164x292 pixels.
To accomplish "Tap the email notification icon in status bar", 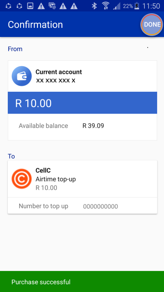I will (52, 6).
